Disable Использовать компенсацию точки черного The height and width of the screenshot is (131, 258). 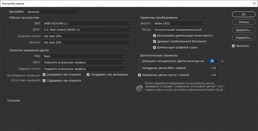coord(155,36)
